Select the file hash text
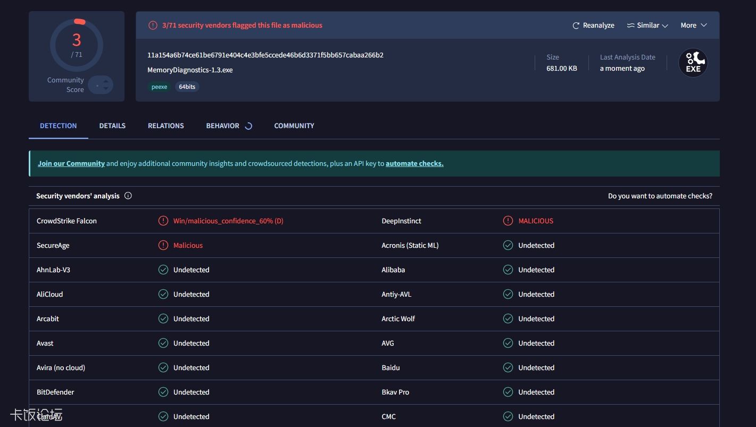The image size is (756, 427). (265, 55)
